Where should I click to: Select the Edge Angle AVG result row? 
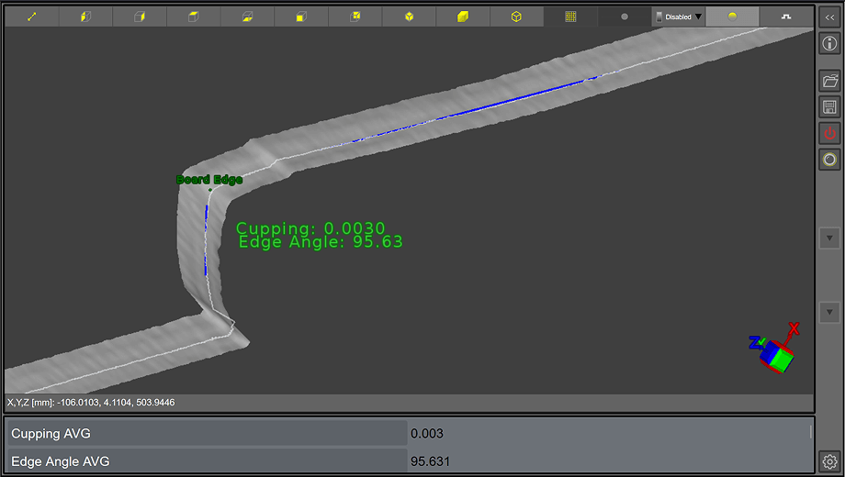pyautogui.click(x=207, y=461)
